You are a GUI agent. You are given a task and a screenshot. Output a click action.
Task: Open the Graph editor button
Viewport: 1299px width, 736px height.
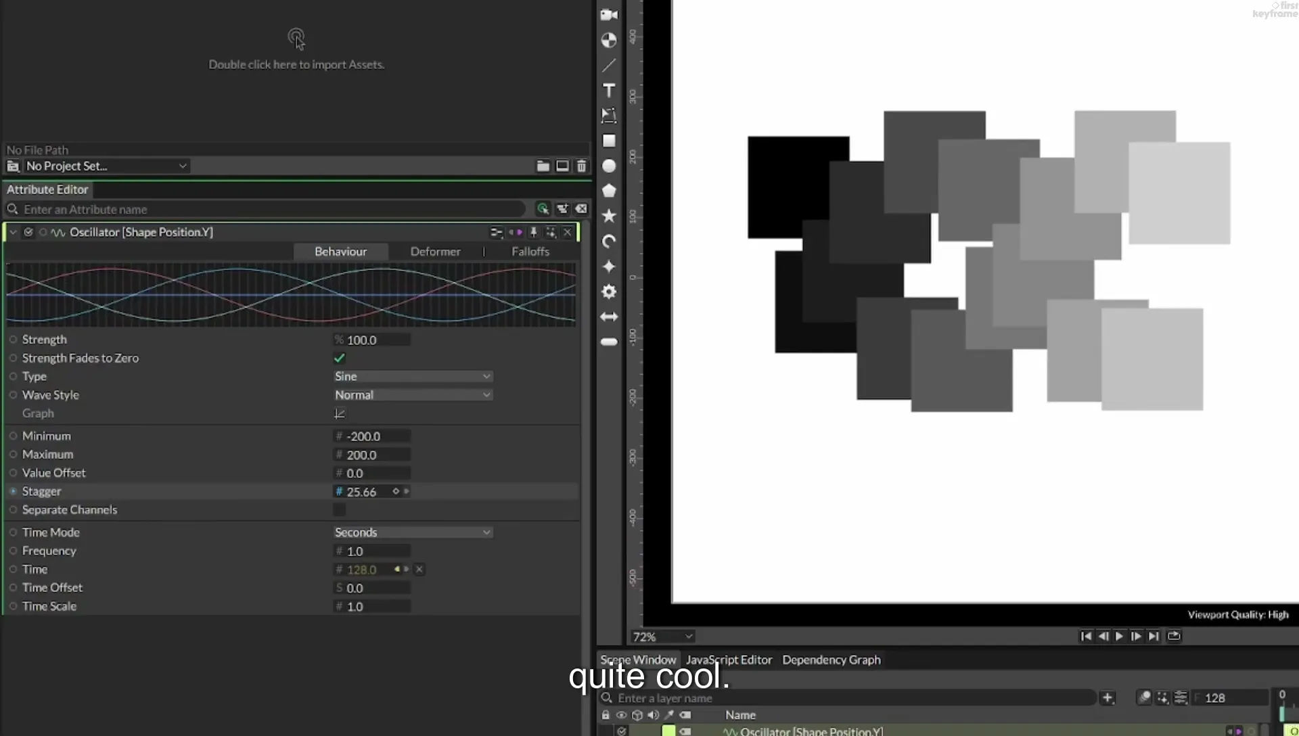[x=340, y=413]
